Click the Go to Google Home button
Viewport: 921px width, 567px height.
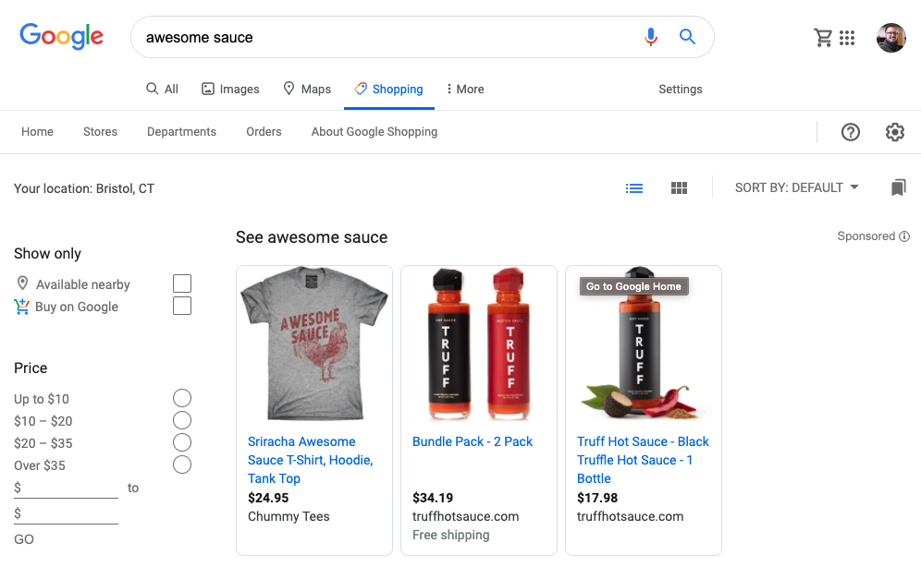point(633,286)
